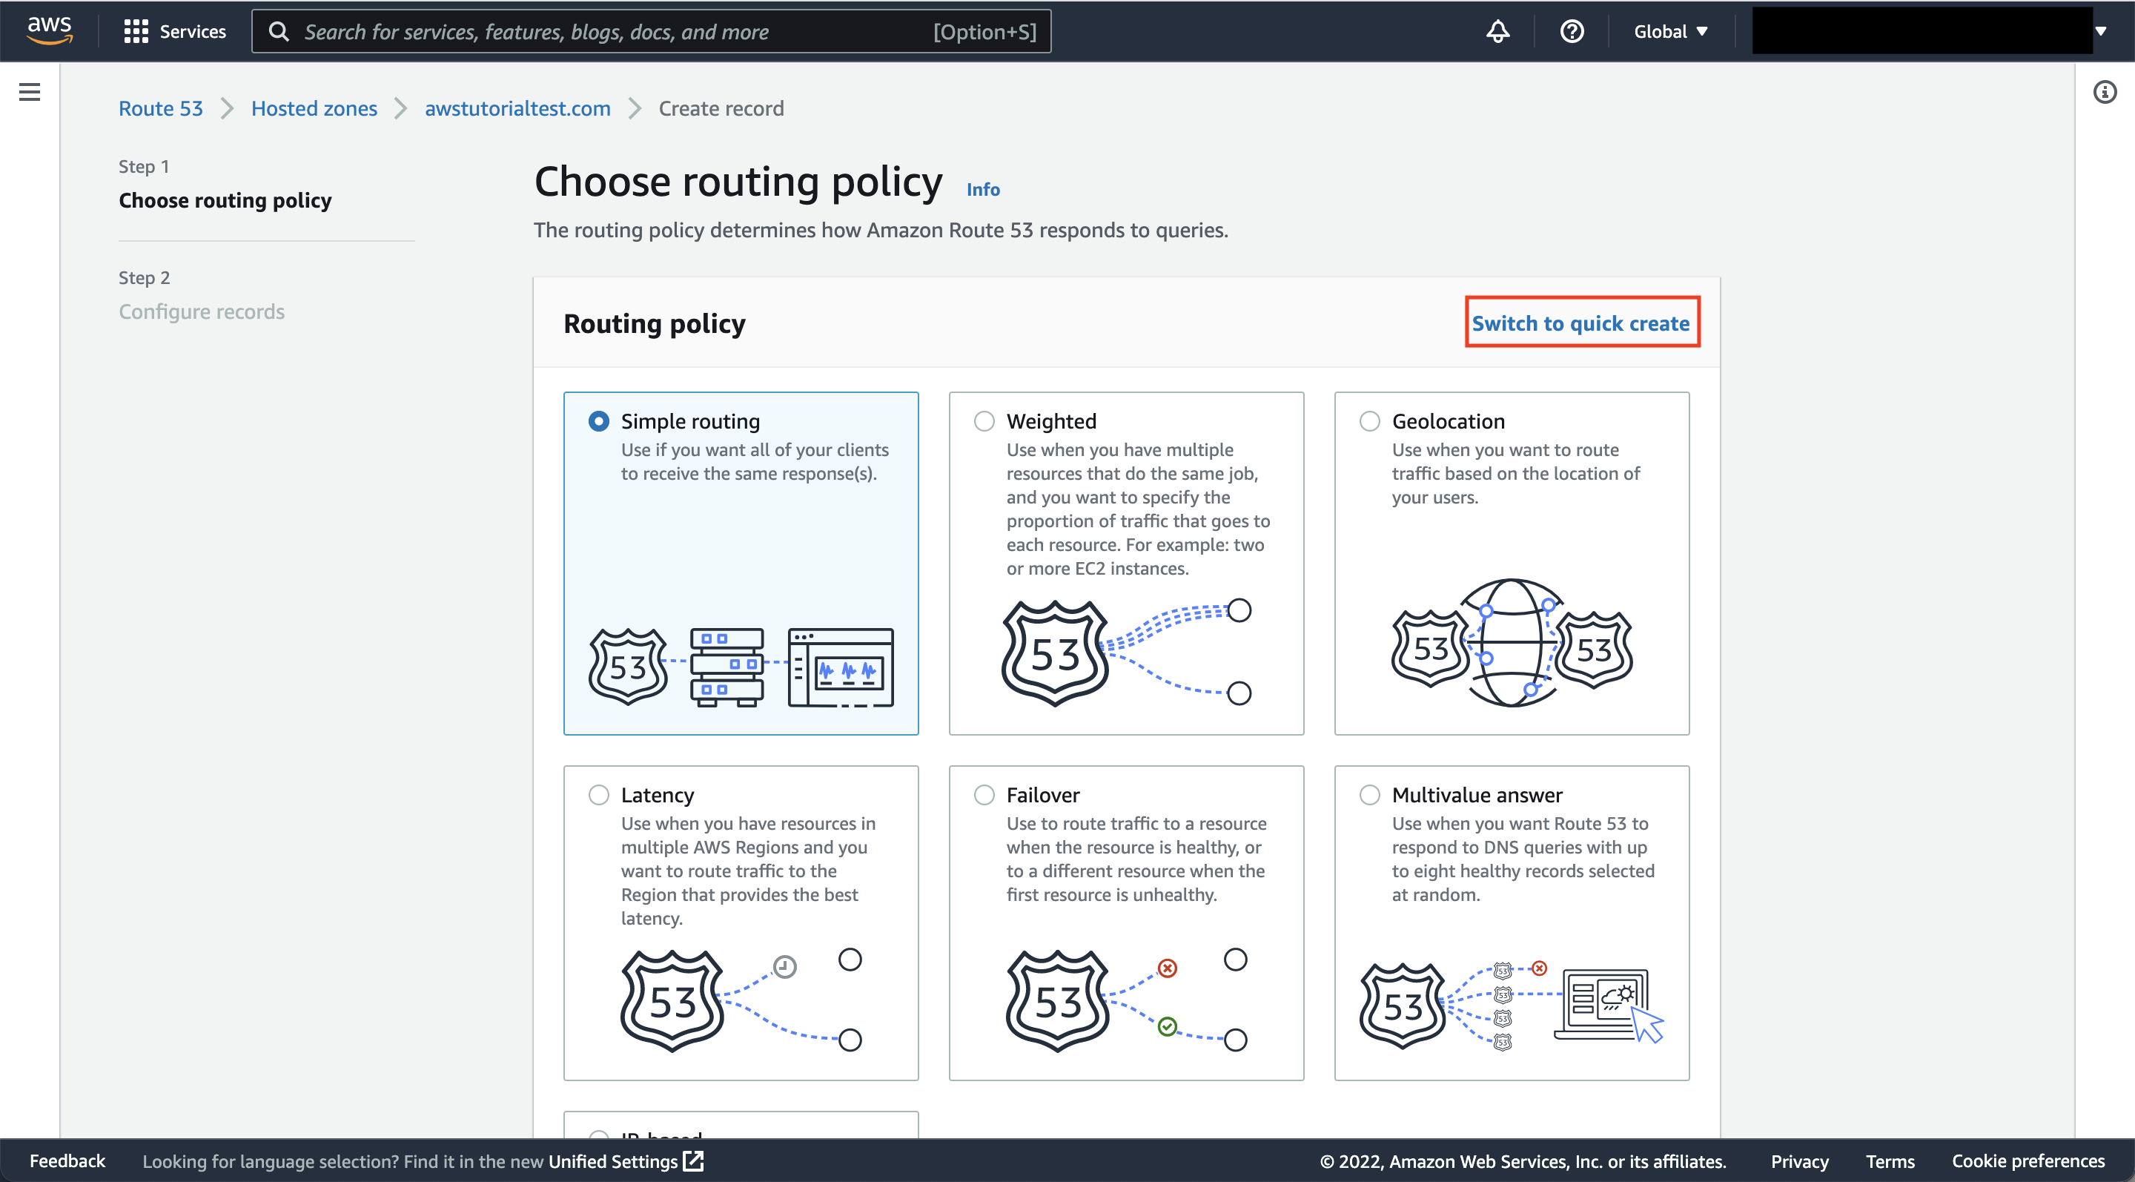
Task: Click in the services search field
Action: [613, 31]
